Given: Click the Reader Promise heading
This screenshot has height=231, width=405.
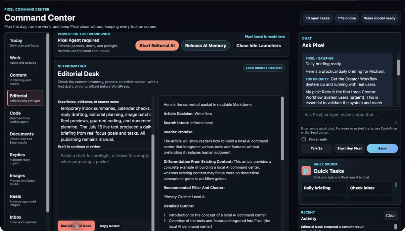Looking at the screenshot, I should (178, 132).
